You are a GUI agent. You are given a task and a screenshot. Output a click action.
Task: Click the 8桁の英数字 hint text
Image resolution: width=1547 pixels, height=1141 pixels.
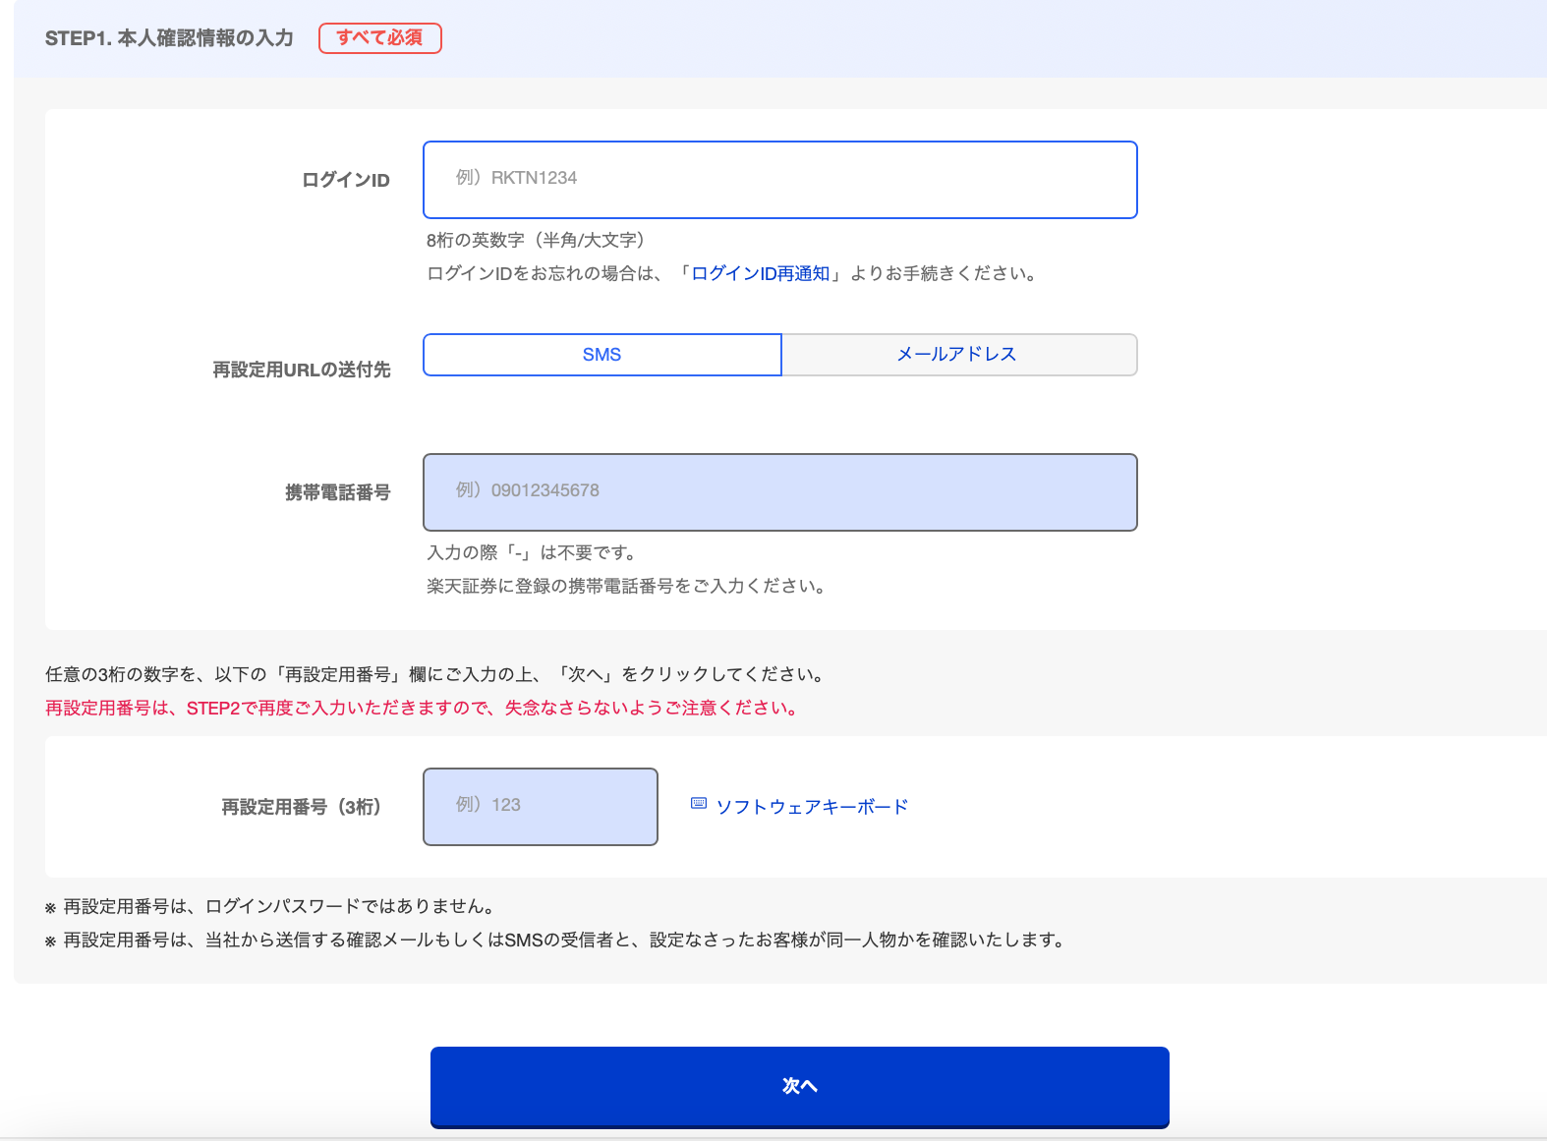(x=535, y=241)
